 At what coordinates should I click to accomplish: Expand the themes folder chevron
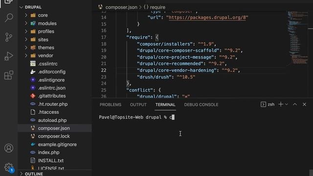pyautogui.click(x=26, y=47)
